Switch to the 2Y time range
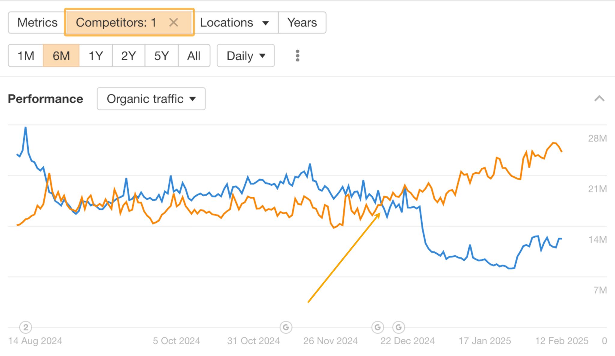This screenshot has height=356, width=615. click(x=128, y=56)
